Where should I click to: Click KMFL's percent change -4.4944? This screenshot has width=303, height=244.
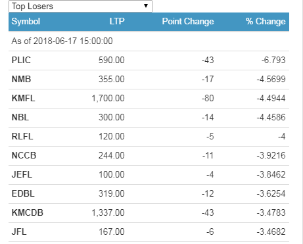tap(271, 98)
